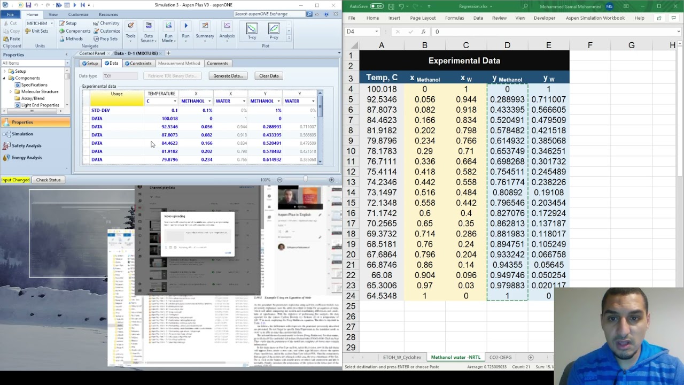Open Chemistry from the Navigate group

point(106,24)
